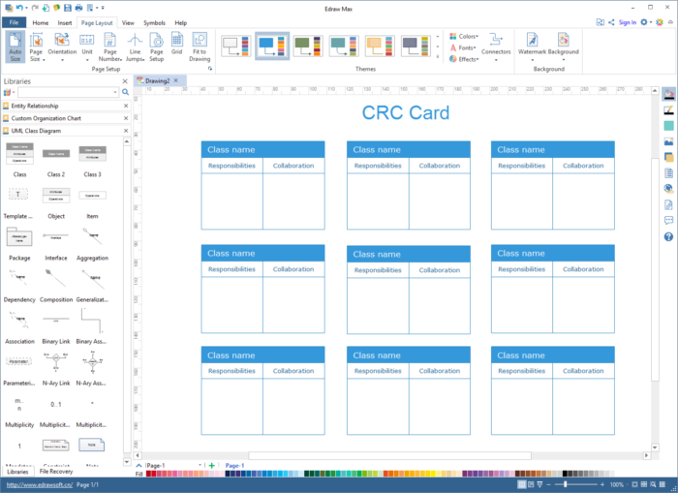Toggle Auto Size for the page

pos(15,47)
